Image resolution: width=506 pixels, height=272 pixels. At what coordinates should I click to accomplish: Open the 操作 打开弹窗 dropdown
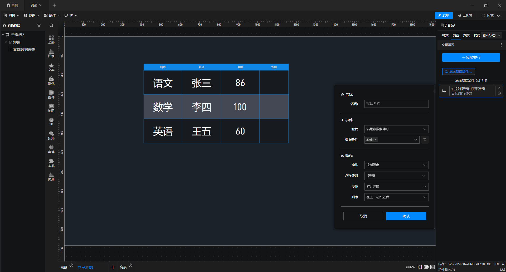tap(396, 187)
